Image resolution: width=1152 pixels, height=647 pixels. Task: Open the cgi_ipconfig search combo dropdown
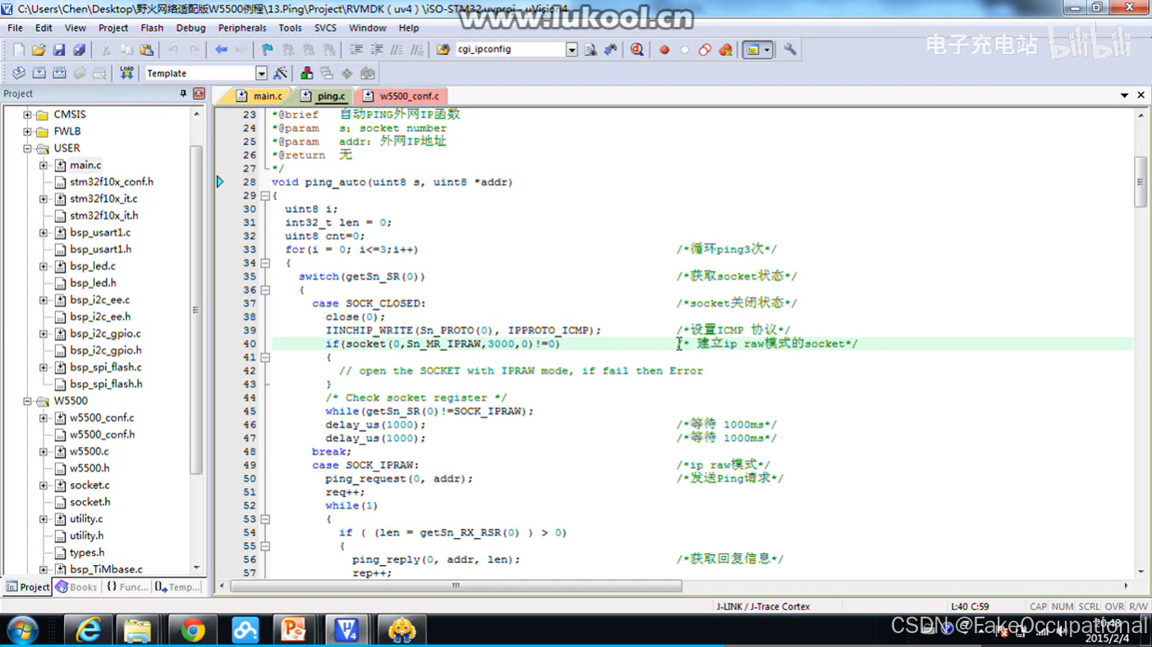(x=571, y=50)
